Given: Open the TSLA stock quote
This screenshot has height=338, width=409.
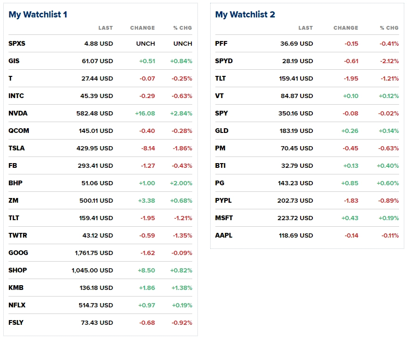Looking at the screenshot, I should [x=16, y=148].
